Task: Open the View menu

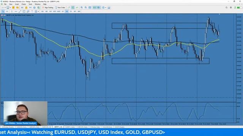Action: click(x=11, y=4)
